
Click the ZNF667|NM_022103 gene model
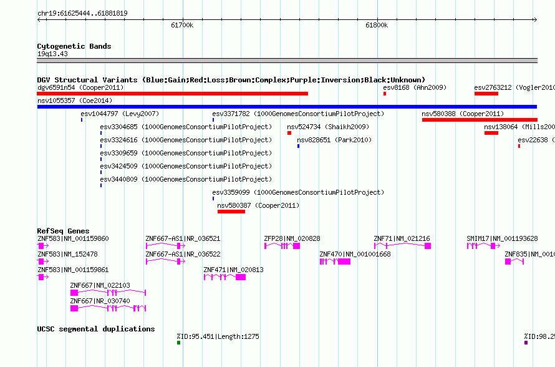tap(109, 293)
